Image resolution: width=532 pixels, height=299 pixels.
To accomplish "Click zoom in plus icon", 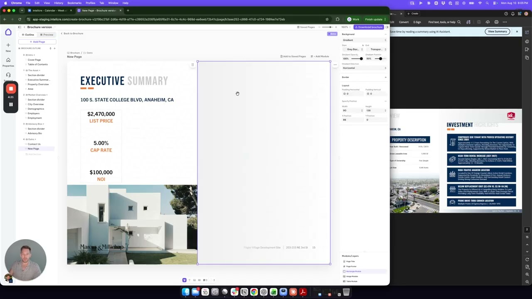I will coord(336,27).
